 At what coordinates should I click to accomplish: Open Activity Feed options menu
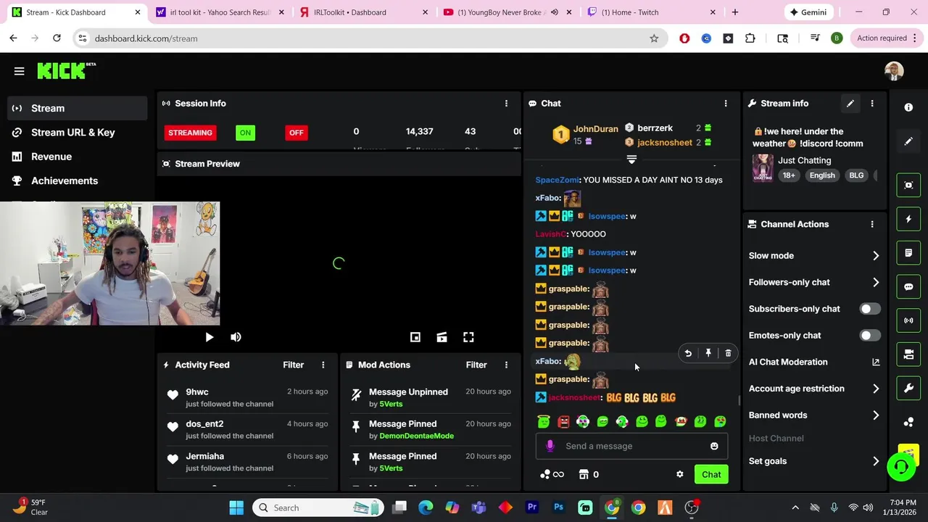pyautogui.click(x=323, y=365)
